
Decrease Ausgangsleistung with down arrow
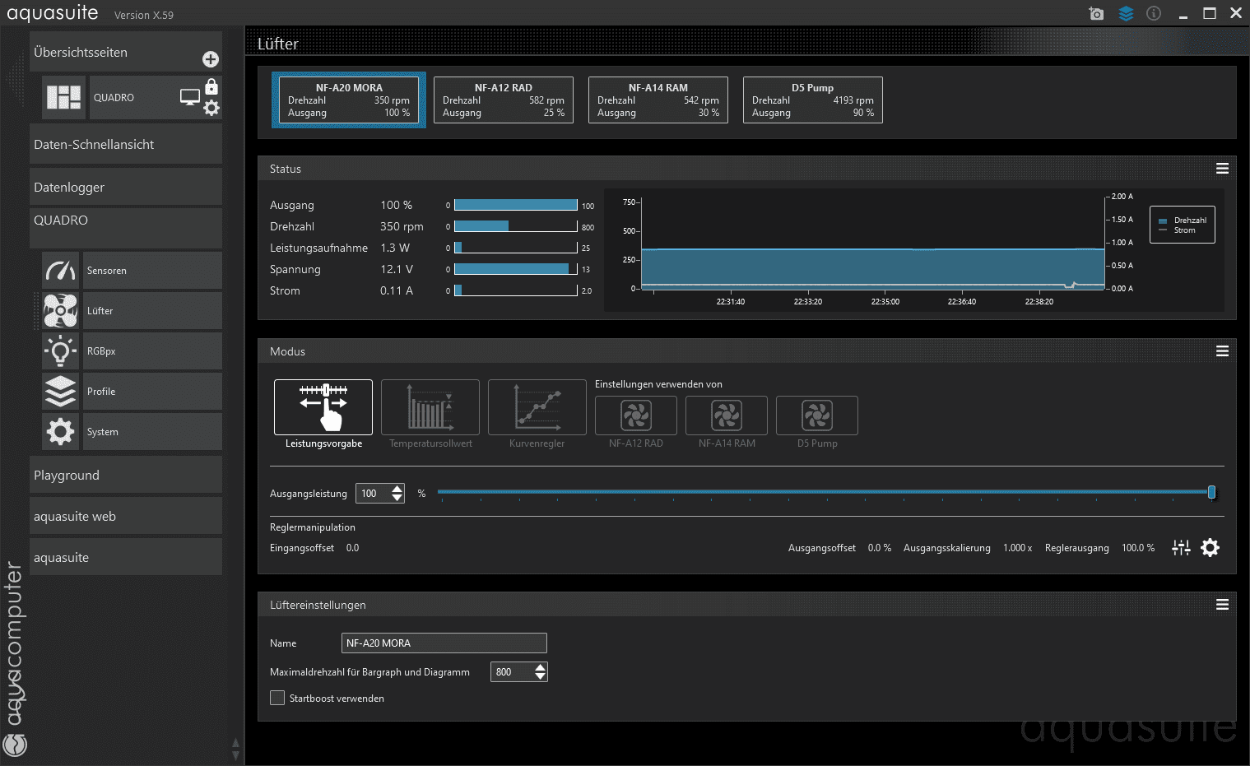coord(397,498)
